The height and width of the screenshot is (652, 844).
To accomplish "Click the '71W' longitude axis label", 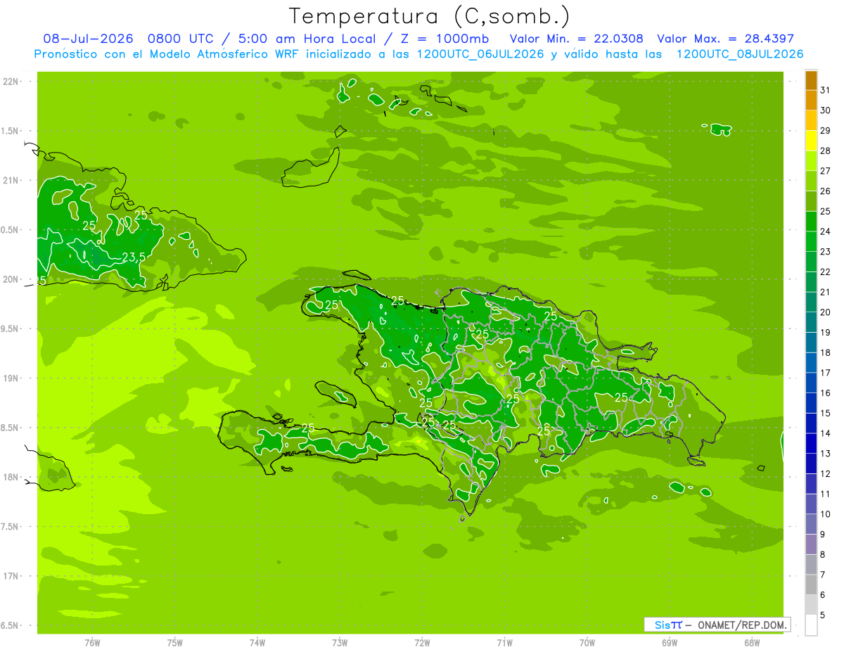I will pyautogui.click(x=504, y=643).
